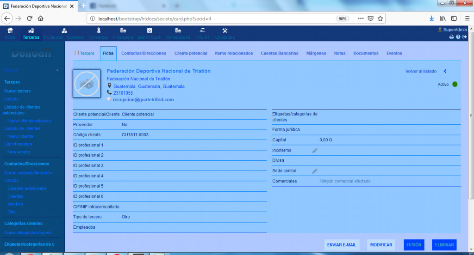Click the recepcion@guatetrifed.com email link
The width and height of the screenshot is (474, 255).
(143, 100)
